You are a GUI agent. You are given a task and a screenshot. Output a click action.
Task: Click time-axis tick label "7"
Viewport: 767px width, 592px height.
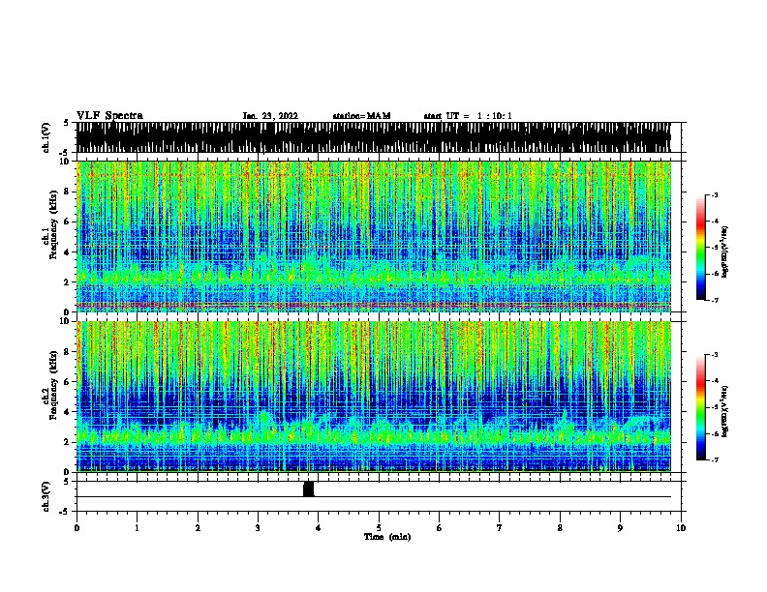point(500,528)
